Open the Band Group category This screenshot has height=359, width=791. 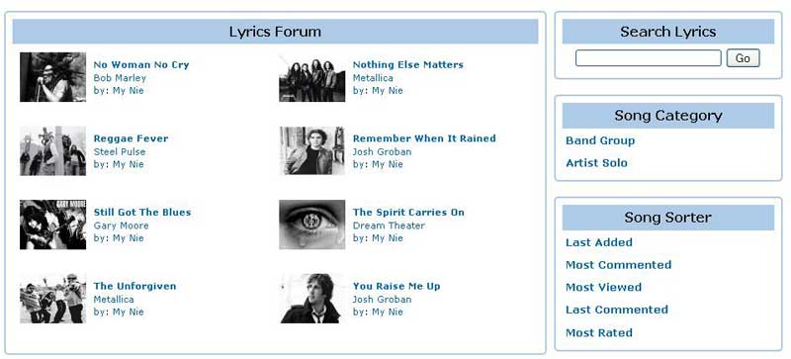coord(600,140)
